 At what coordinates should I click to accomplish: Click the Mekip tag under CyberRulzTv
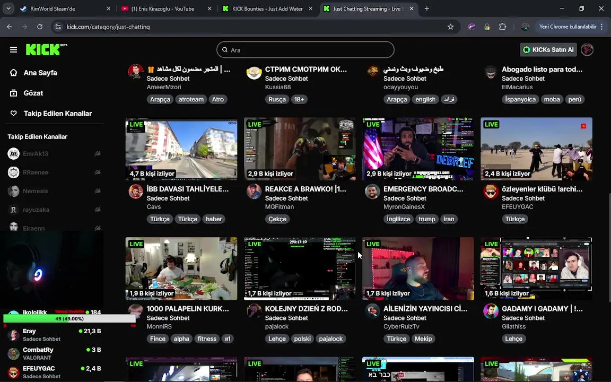click(x=423, y=338)
